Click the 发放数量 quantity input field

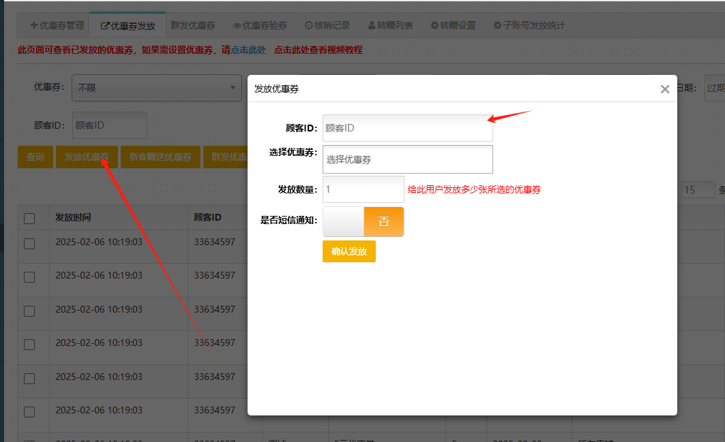tap(363, 189)
